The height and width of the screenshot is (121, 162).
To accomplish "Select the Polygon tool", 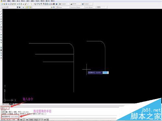I will pyautogui.click(x=1, y=19).
